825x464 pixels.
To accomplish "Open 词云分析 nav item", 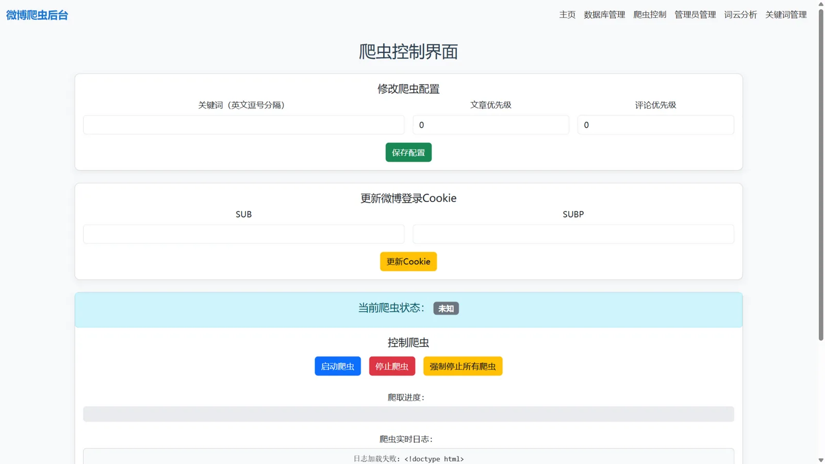I will [740, 15].
